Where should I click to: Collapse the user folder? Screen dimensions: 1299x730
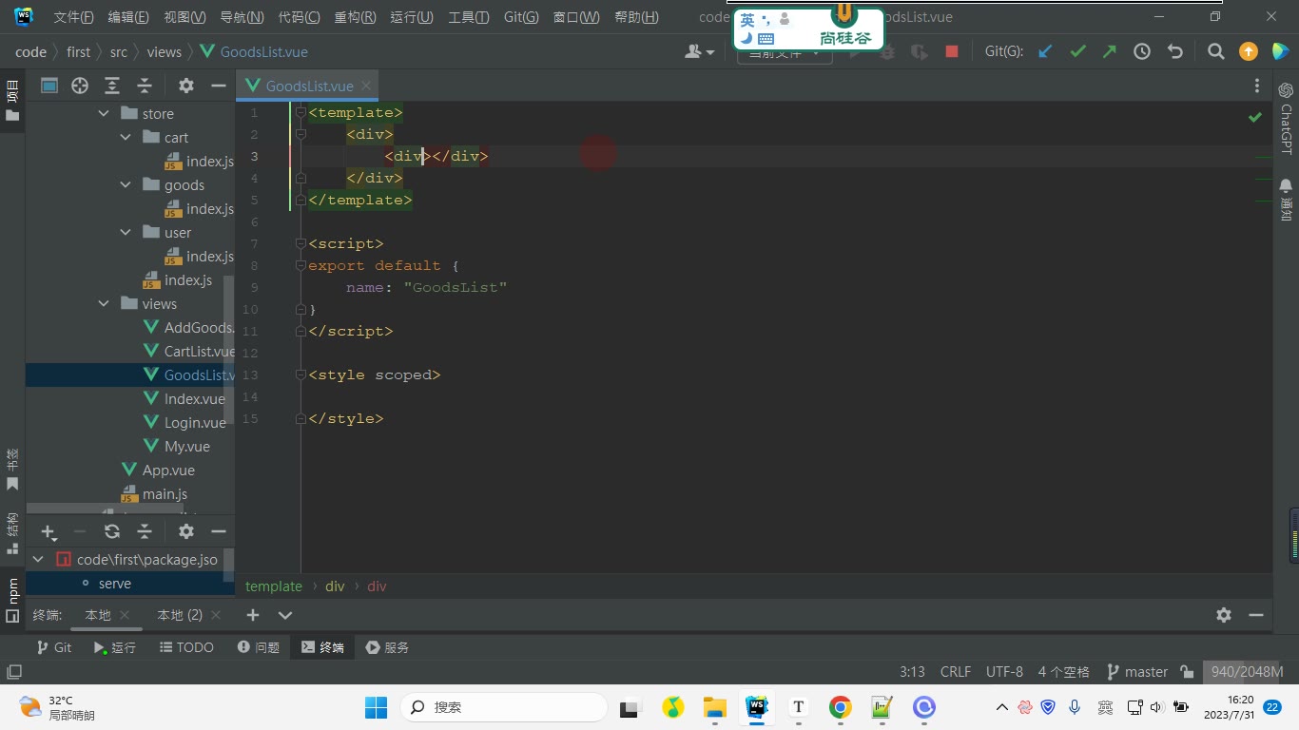click(x=126, y=233)
